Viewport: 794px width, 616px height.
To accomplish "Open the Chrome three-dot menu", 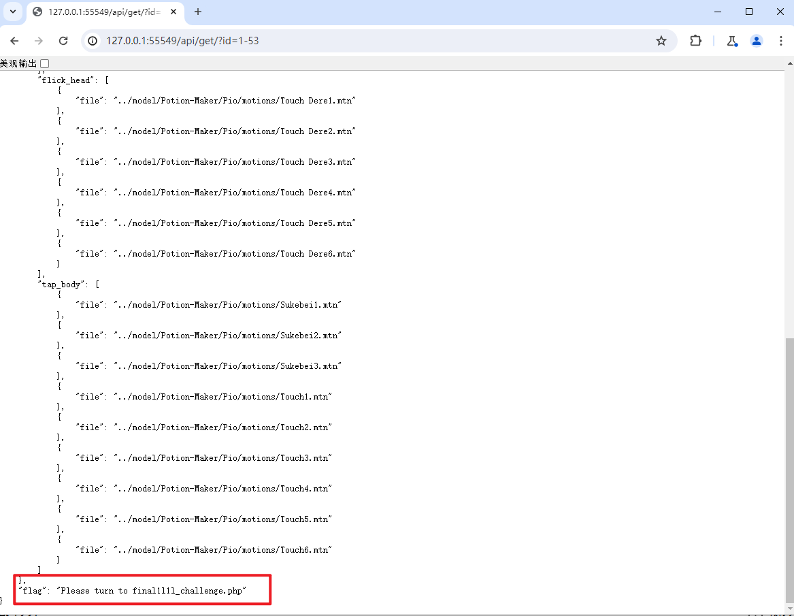I will point(780,41).
